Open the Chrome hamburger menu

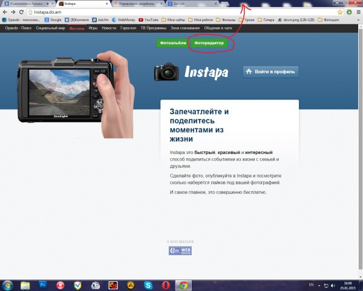(x=359, y=12)
